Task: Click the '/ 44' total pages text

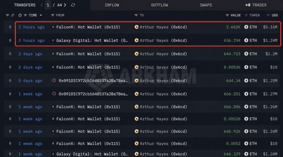Action: (57, 5)
